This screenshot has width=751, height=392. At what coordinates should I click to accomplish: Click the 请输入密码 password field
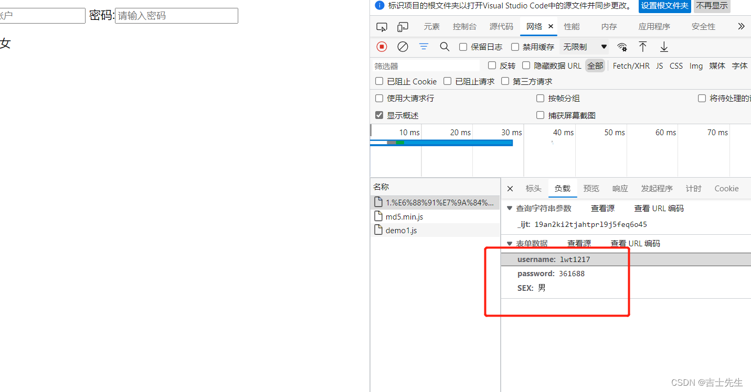[176, 16]
